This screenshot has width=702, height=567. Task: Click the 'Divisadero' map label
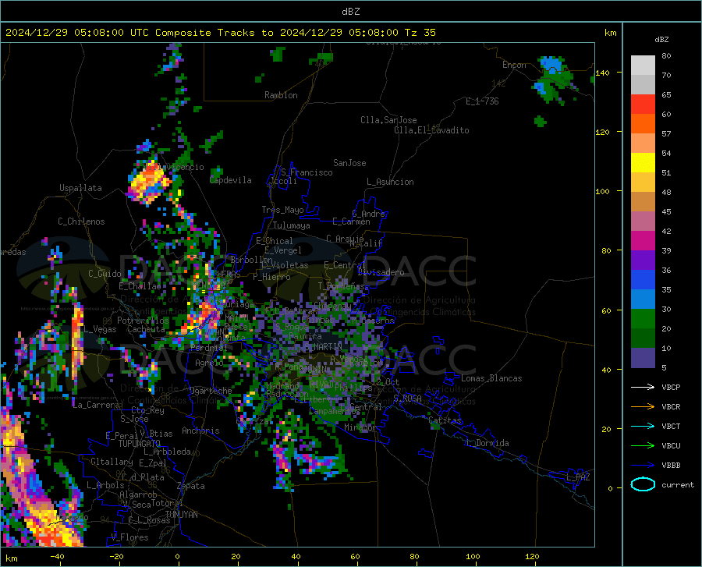(x=381, y=272)
